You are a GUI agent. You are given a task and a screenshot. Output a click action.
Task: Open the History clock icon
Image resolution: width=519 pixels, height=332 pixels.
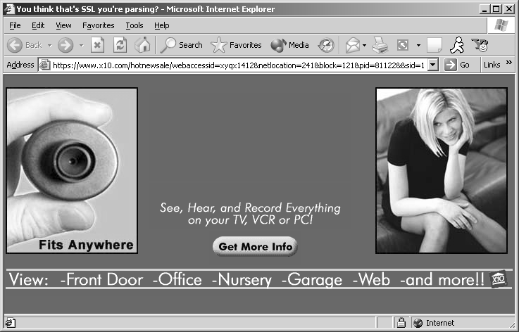click(x=326, y=45)
